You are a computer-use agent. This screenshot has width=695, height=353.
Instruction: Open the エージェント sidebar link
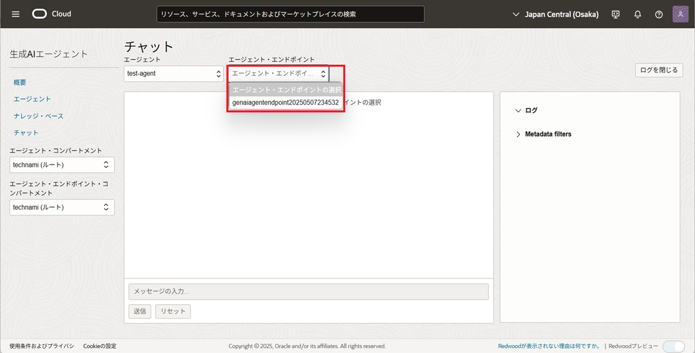coord(32,99)
